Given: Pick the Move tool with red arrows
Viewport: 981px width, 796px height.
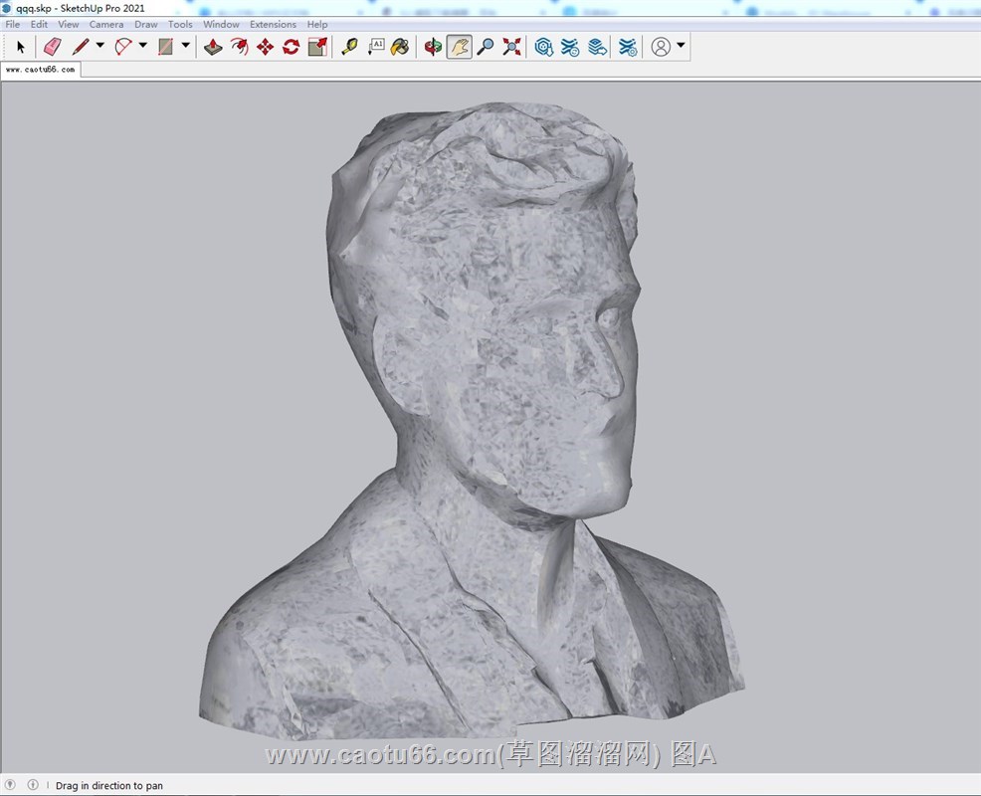Looking at the screenshot, I should [x=266, y=47].
